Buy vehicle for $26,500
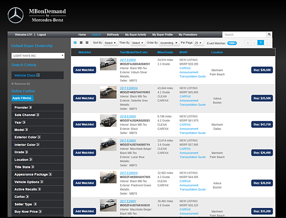The image size is (286, 218). click(262, 70)
